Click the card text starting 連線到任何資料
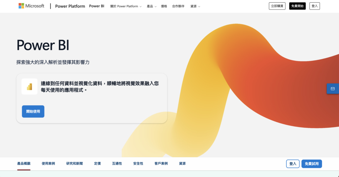This screenshot has width=339, height=177. click(100, 87)
